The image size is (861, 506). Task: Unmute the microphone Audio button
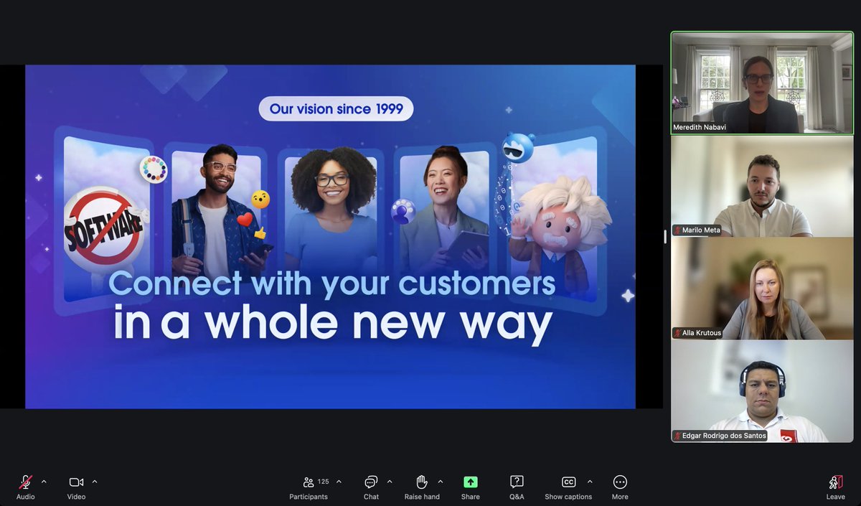pyautogui.click(x=26, y=487)
